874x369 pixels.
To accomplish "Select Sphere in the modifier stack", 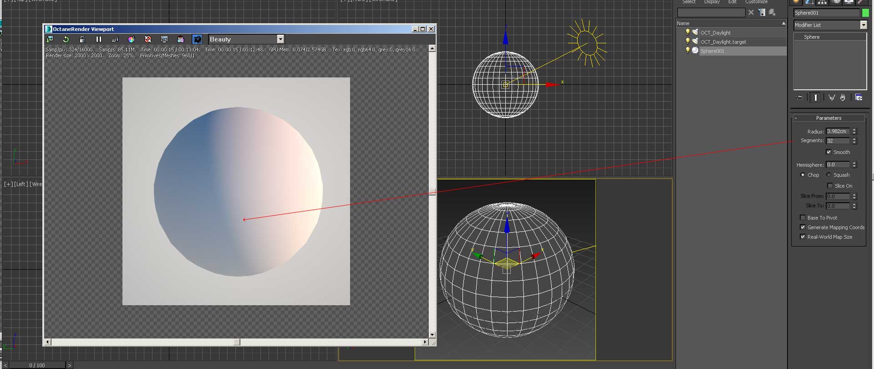I will pos(812,37).
